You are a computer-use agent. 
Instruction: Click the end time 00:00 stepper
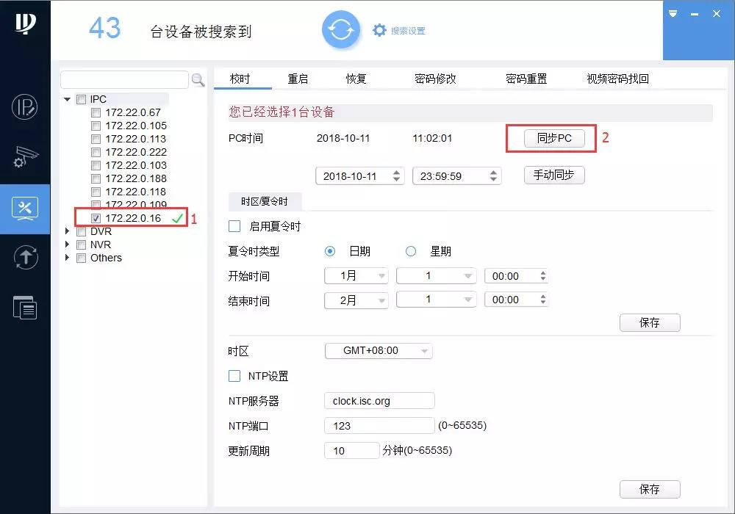(x=543, y=300)
